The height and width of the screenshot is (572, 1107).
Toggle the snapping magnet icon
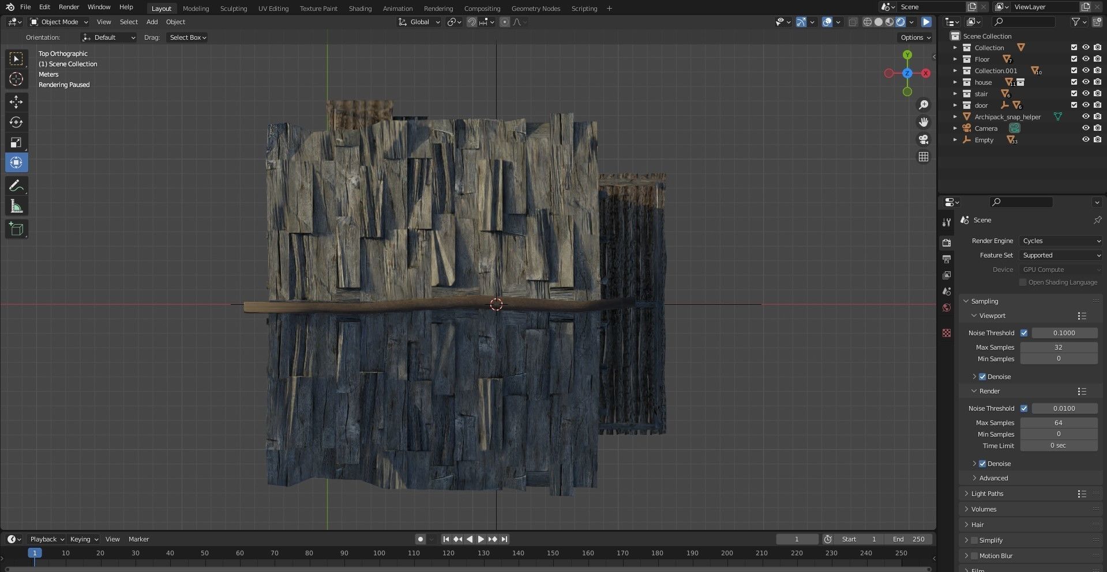tap(472, 22)
